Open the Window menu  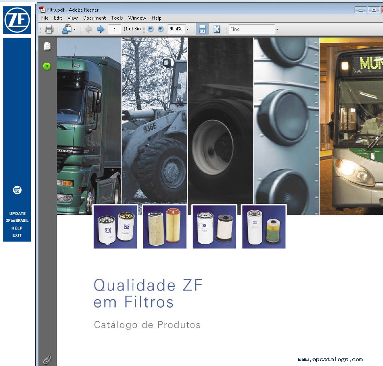[x=137, y=18]
